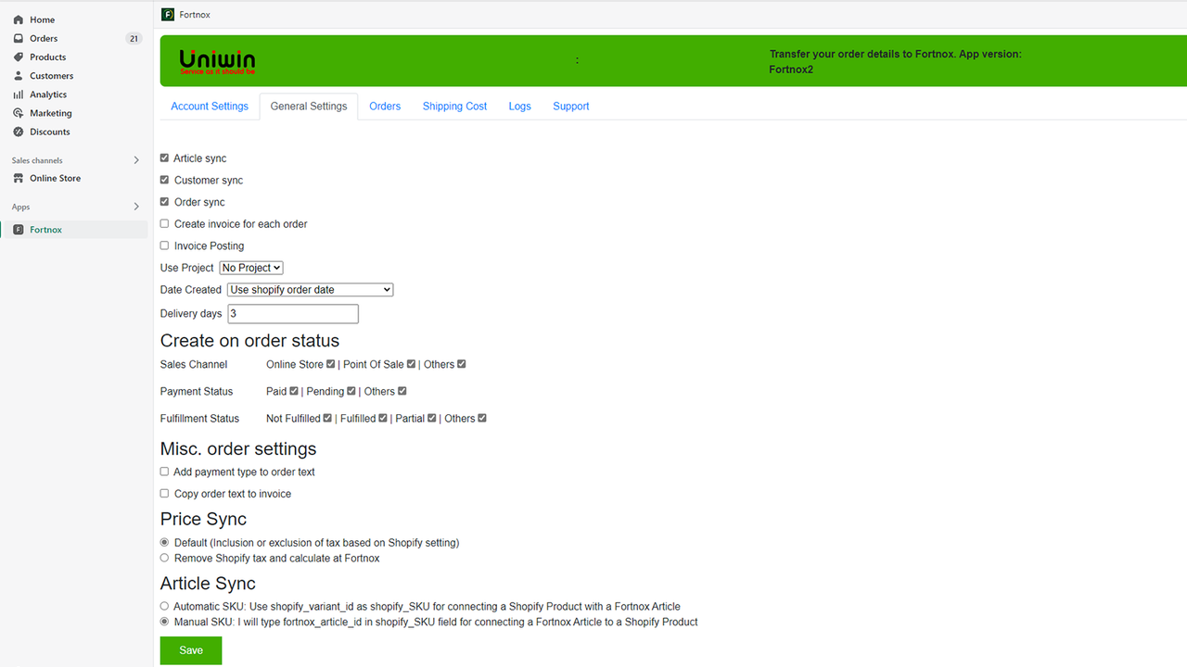The image size is (1187, 667).
Task: Toggle Not Fulfilled status checkbox
Action: (x=327, y=418)
